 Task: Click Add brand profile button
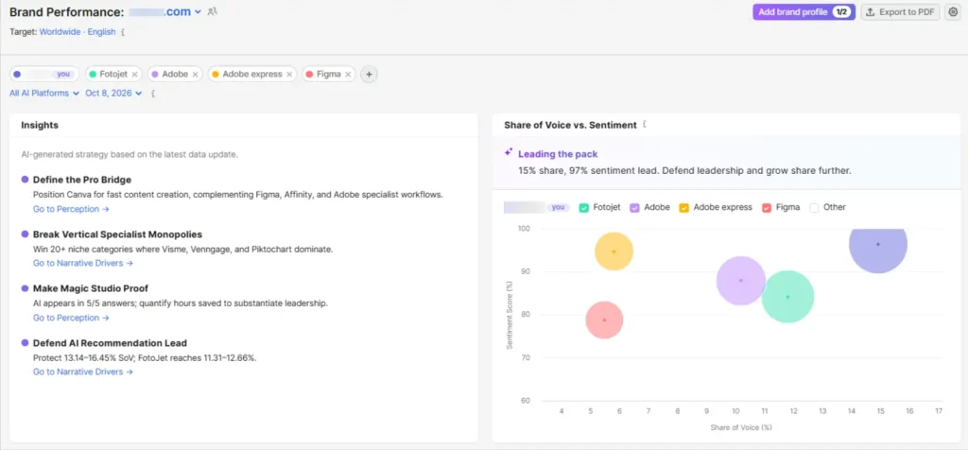804,11
